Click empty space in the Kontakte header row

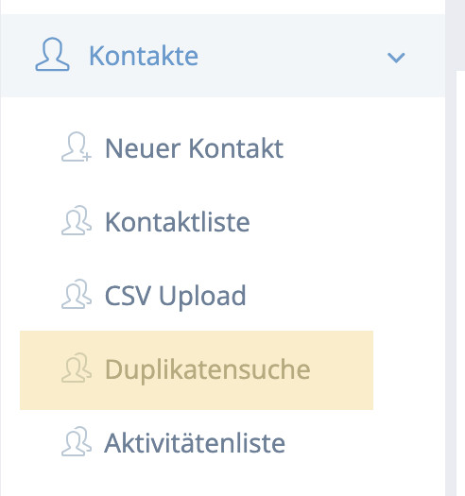[x=291, y=56]
